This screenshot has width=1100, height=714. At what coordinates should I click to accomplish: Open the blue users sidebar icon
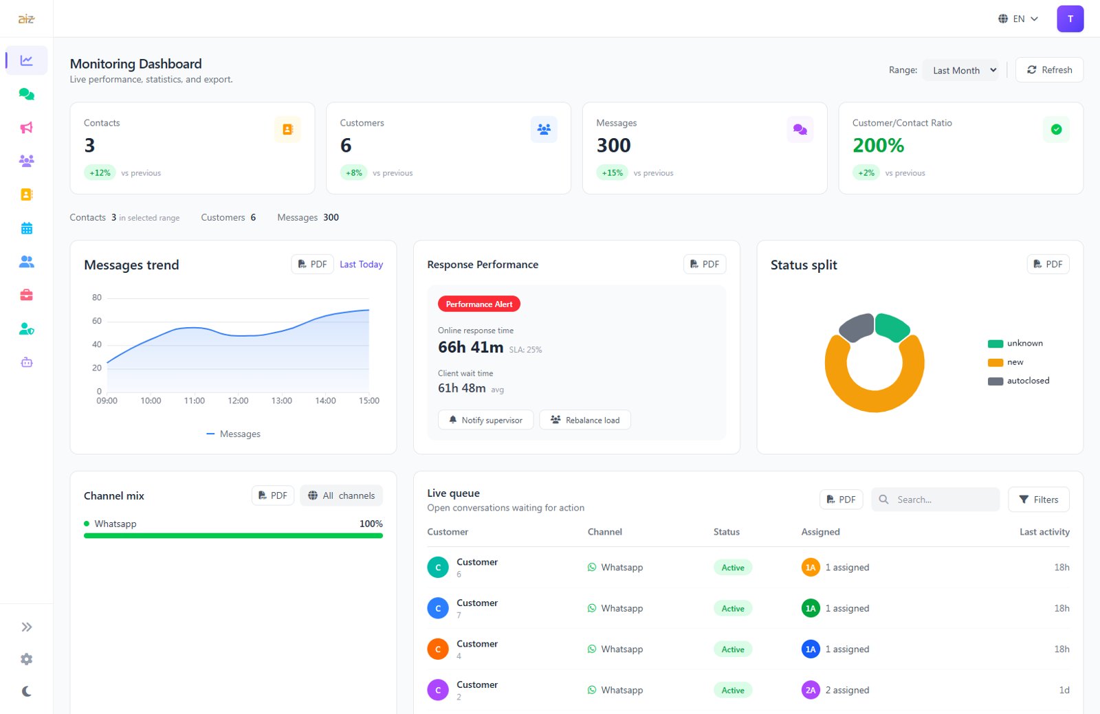[26, 262]
